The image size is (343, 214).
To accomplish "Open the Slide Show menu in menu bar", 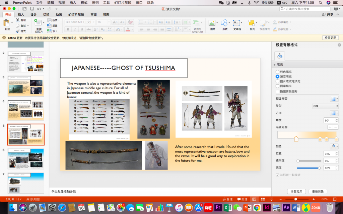I will click(x=123, y=3).
